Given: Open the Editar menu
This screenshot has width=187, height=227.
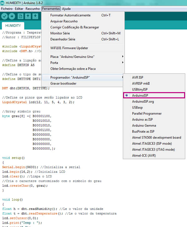Looking at the screenshot, I should [x=19, y=9].
